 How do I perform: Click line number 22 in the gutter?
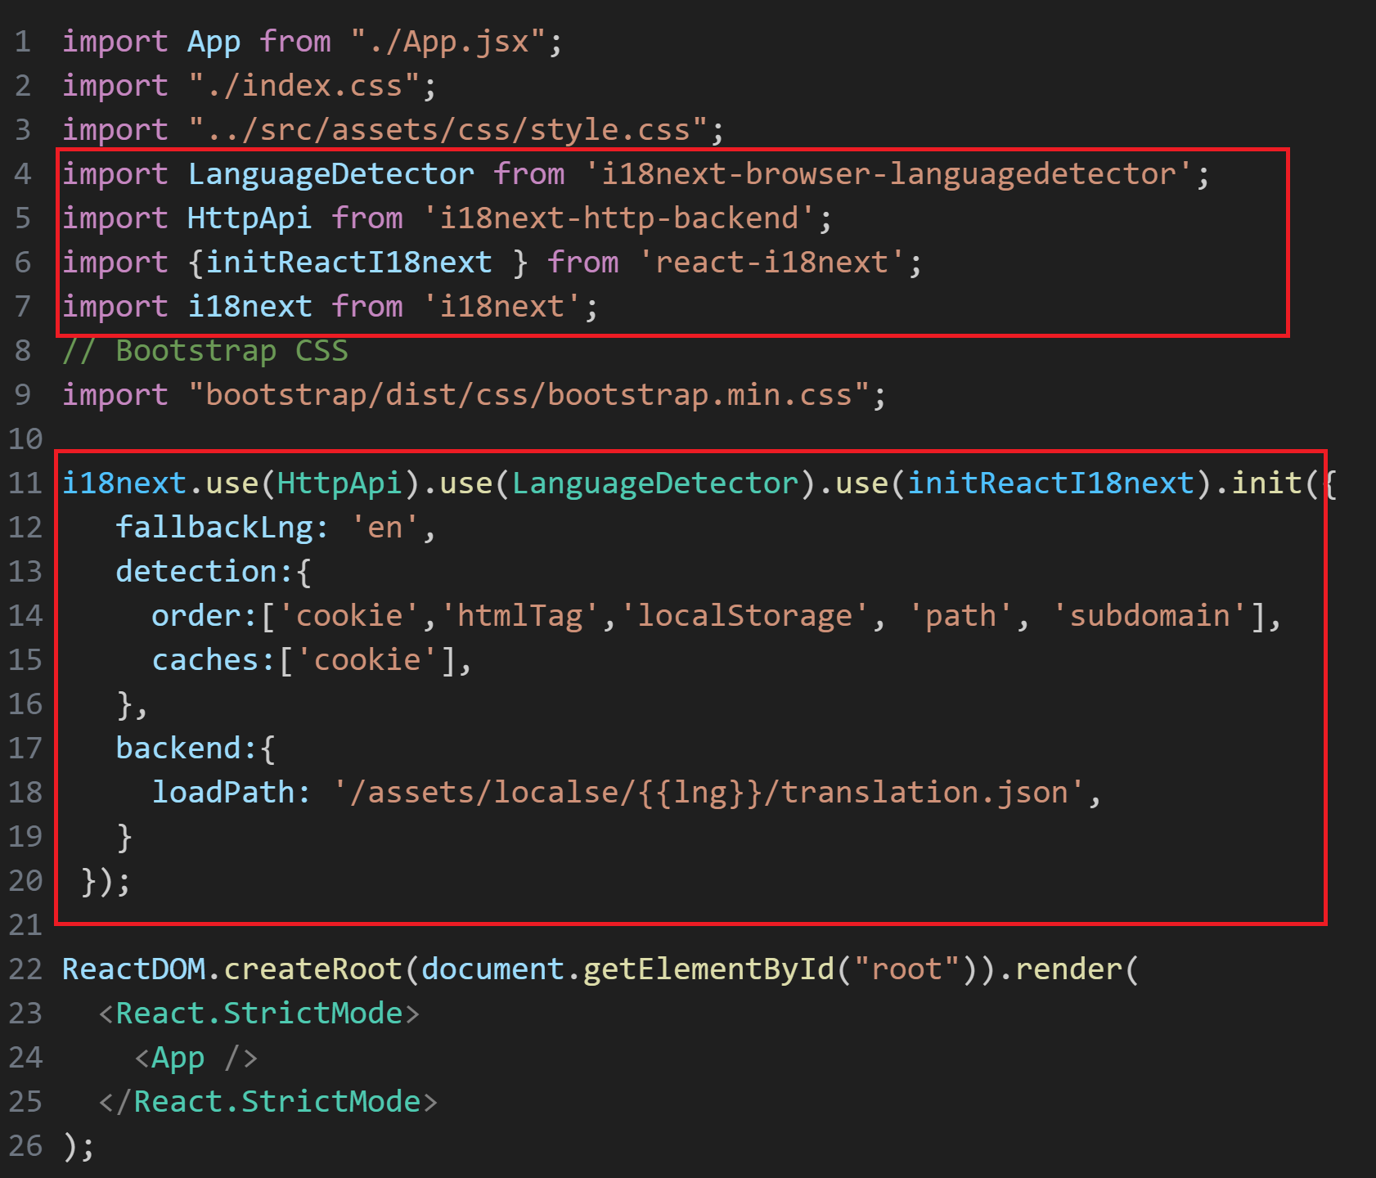(25, 969)
